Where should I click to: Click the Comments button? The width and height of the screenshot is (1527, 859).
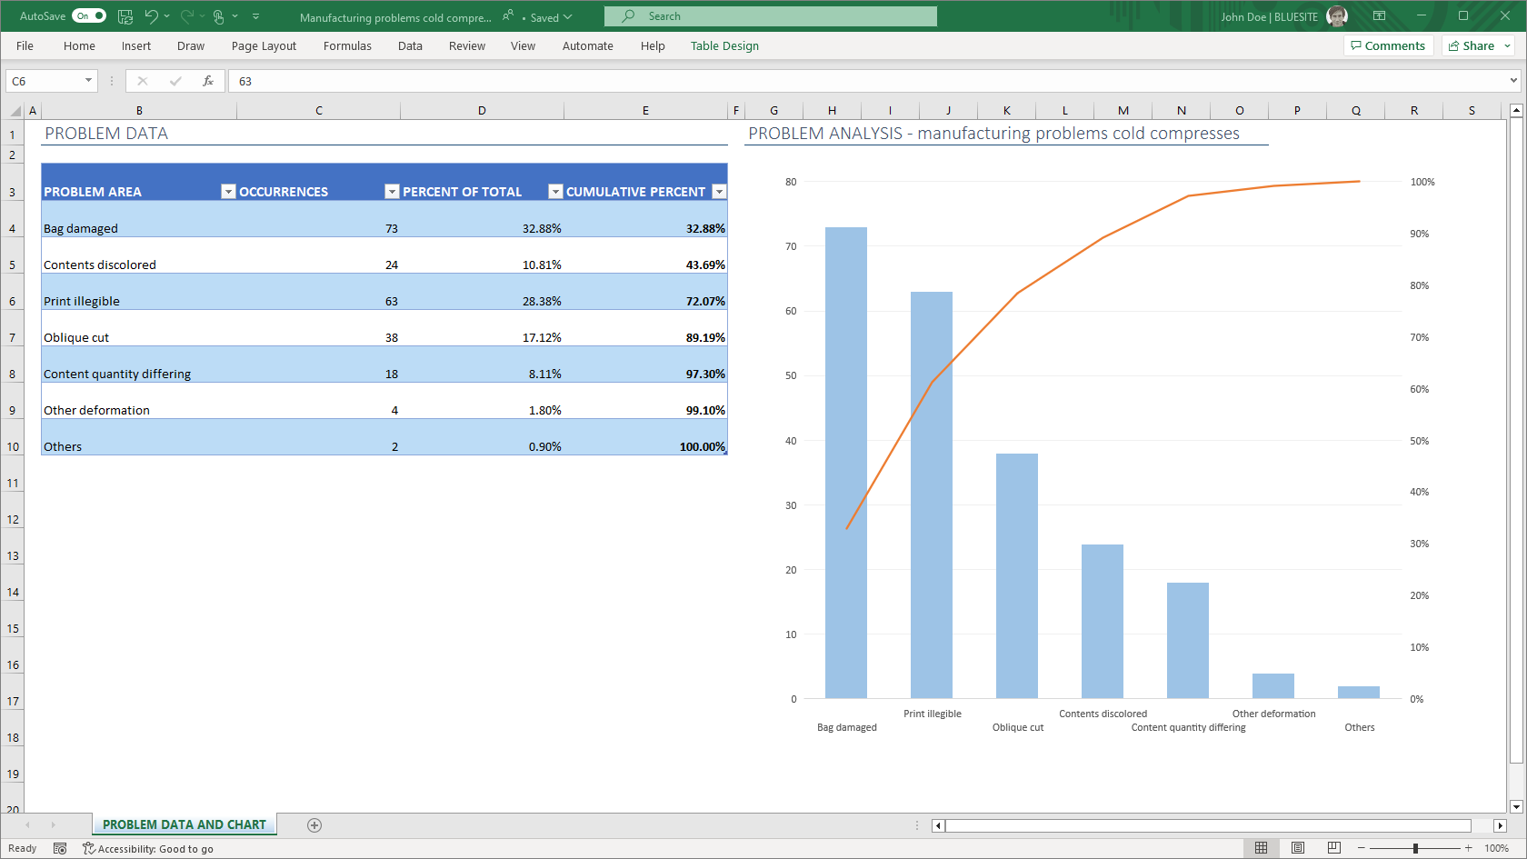tap(1388, 45)
